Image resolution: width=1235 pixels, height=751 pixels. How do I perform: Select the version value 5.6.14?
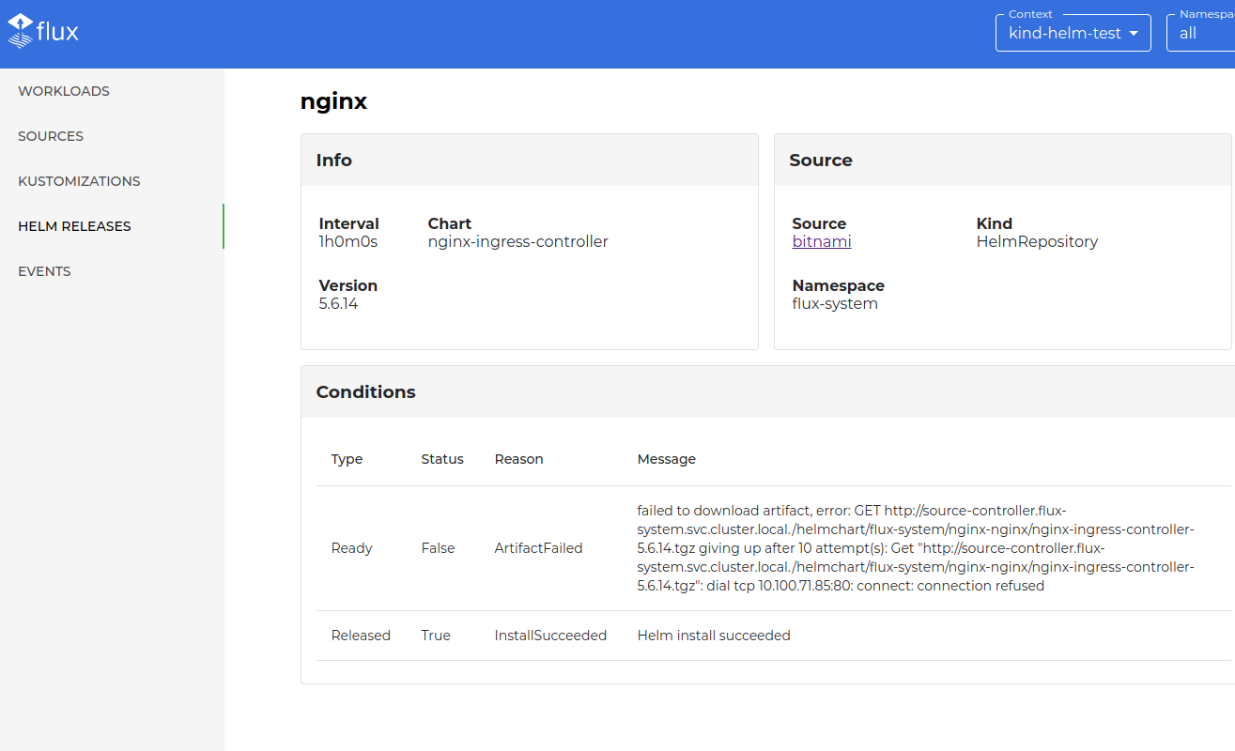338,303
